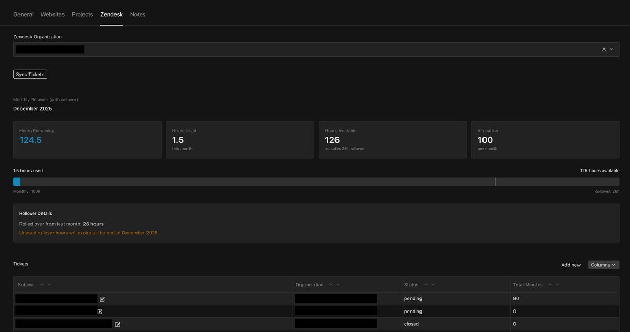Select the Hours Used 1.5 card
630x332 pixels.
tap(240, 140)
